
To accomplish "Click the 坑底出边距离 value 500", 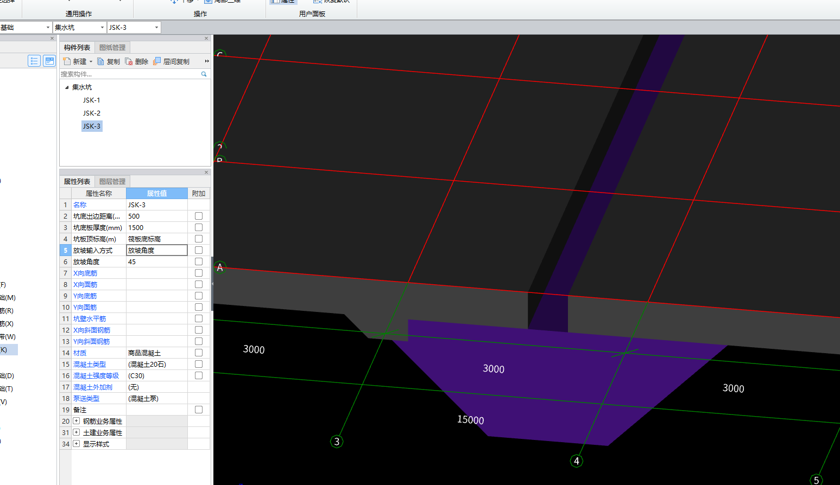I will tap(157, 216).
